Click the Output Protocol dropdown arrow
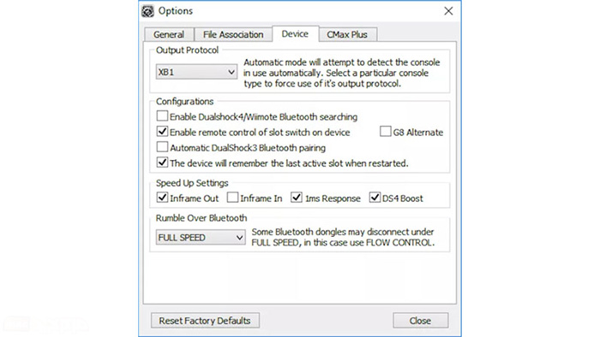The width and height of the screenshot is (600, 337). pyautogui.click(x=231, y=72)
